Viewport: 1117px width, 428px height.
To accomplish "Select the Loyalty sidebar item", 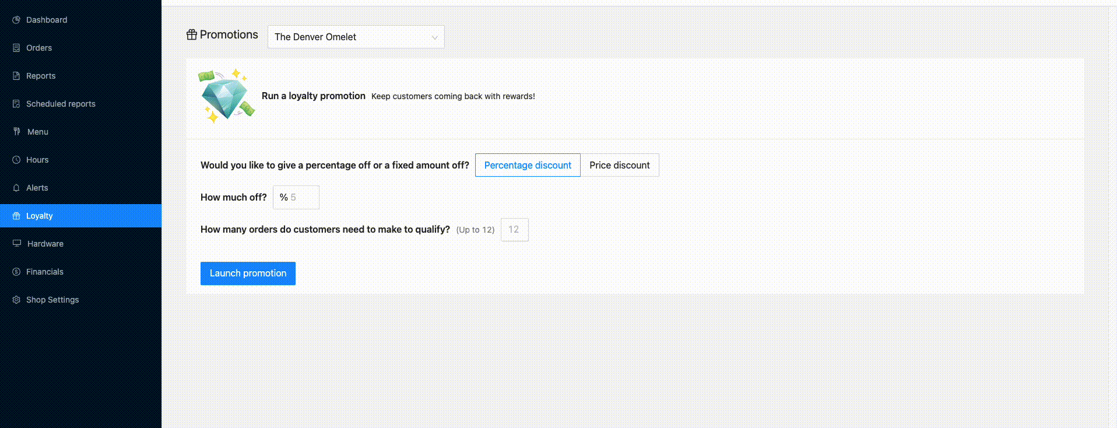I will tap(80, 216).
